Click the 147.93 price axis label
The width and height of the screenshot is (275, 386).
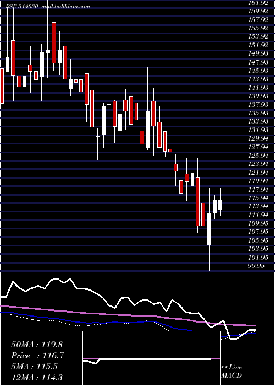coord(258,62)
